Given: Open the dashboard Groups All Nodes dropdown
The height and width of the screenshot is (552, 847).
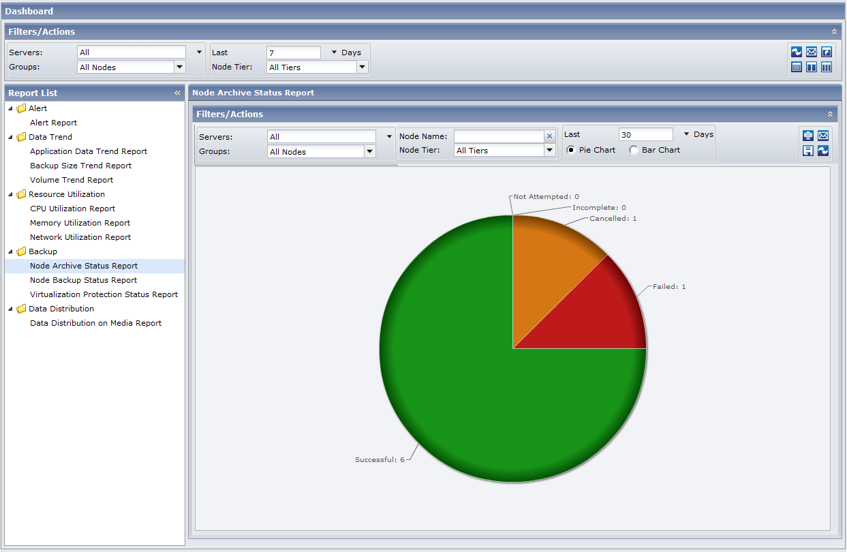Looking at the screenshot, I should tap(180, 67).
